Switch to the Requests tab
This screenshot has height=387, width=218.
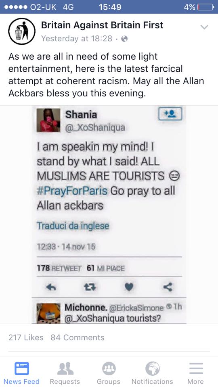click(65, 373)
